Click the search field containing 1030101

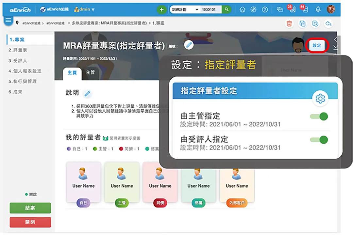pyautogui.click(x=210, y=10)
